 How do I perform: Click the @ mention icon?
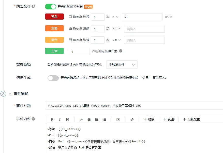pos(132,119)
